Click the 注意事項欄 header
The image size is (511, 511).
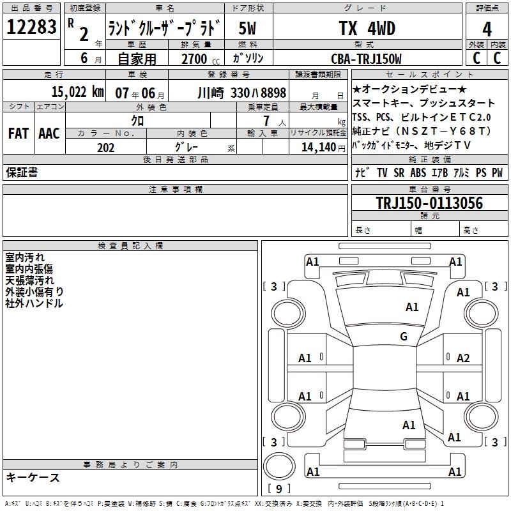[176, 189]
